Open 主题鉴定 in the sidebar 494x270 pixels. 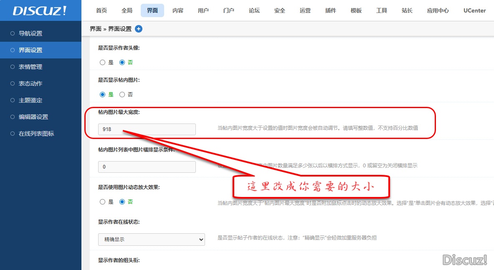tap(30, 100)
